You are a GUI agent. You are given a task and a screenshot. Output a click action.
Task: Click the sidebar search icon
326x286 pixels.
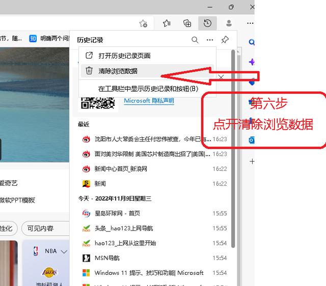tap(252, 42)
